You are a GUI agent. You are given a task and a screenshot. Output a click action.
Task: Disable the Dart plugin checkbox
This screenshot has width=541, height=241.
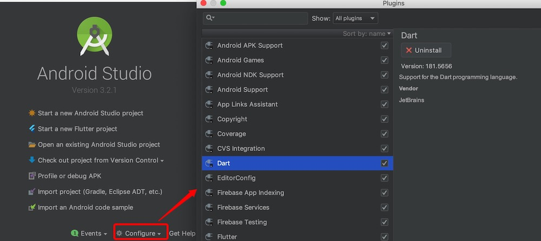(384, 163)
